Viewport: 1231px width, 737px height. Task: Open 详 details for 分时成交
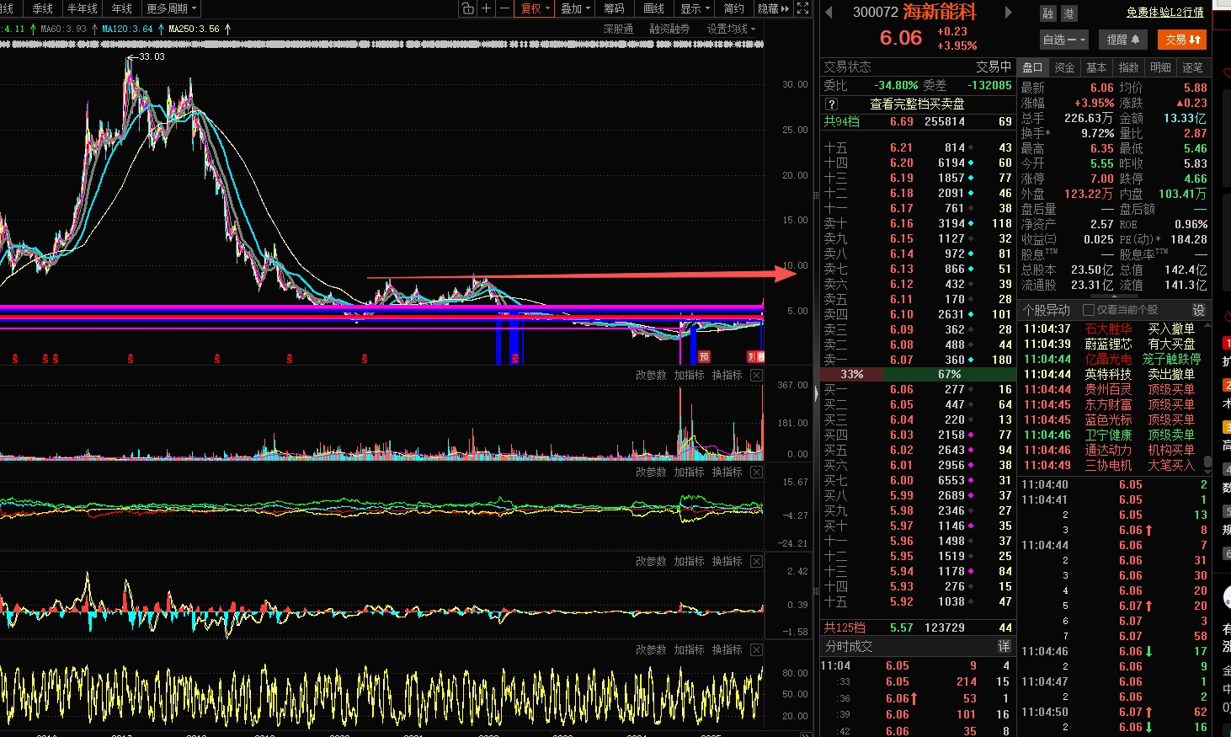pyautogui.click(x=1004, y=646)
